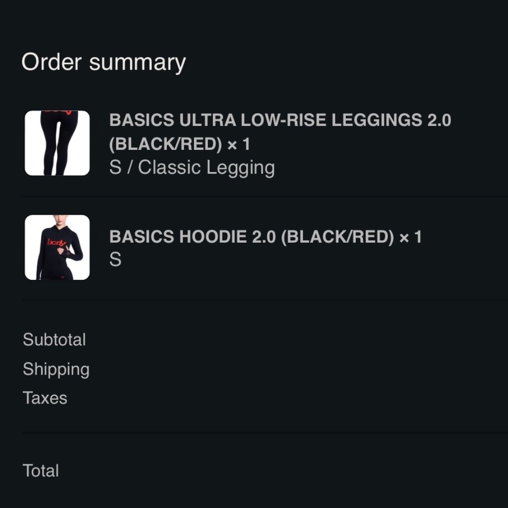Click the Shipping label

(56, 369)
